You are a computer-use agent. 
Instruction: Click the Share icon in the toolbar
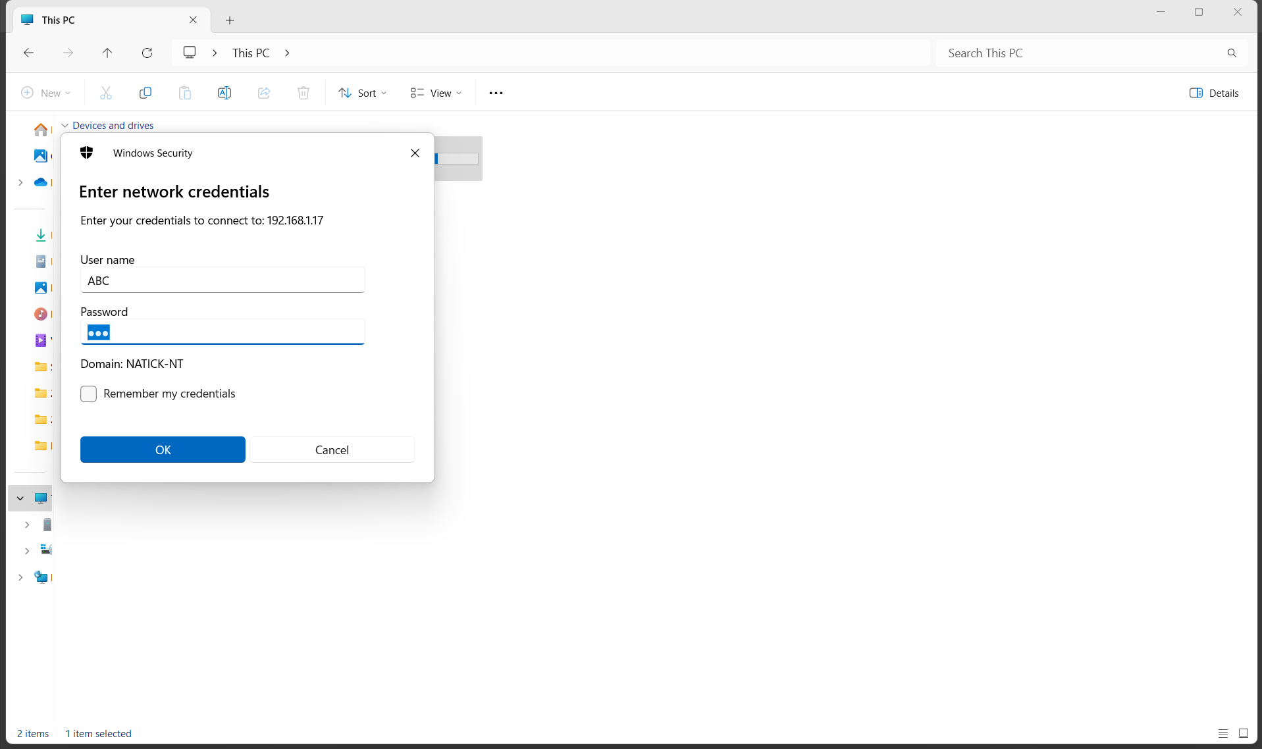pyautogui.click(x=263, y=93)
